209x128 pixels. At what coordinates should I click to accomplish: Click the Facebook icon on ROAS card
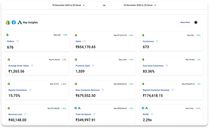click(143, 108)
